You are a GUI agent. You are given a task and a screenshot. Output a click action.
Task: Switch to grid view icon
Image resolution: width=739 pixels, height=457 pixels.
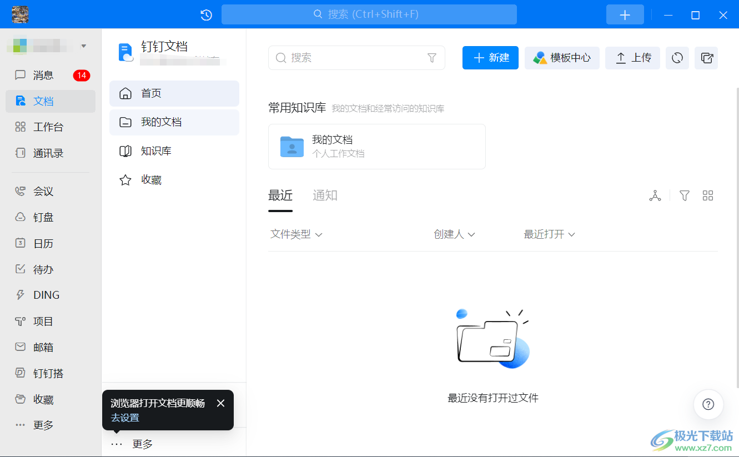pos(708,195)
